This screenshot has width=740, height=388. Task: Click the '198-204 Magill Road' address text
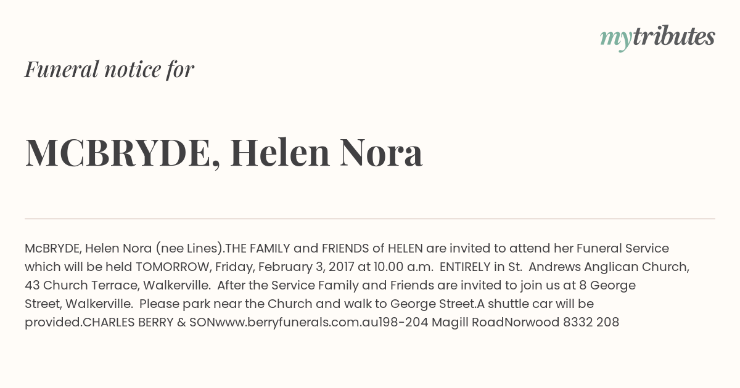click(x=433, y=322)
